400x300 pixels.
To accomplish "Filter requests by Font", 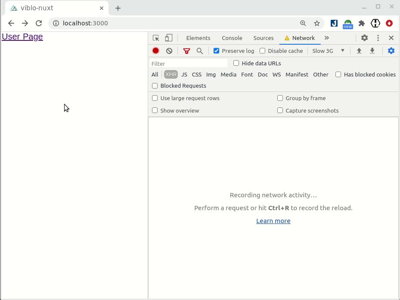I will pyautogui.click(x=247, y=75).
